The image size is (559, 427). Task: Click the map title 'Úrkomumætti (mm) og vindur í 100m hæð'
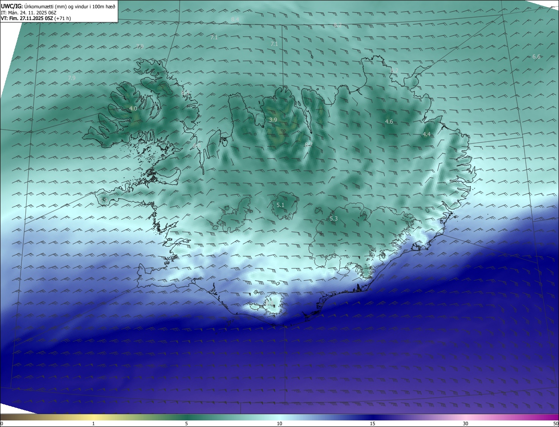(69, 6)
